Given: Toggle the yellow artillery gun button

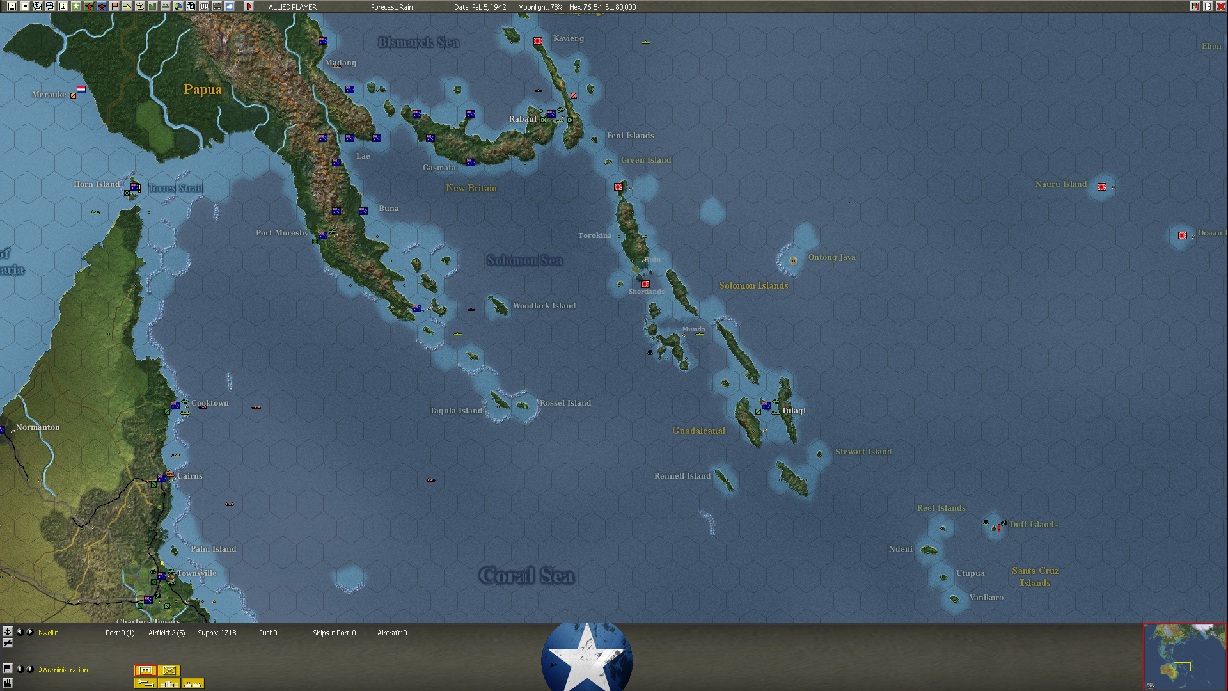Looking at the screenshot, I should pos(145,683).
